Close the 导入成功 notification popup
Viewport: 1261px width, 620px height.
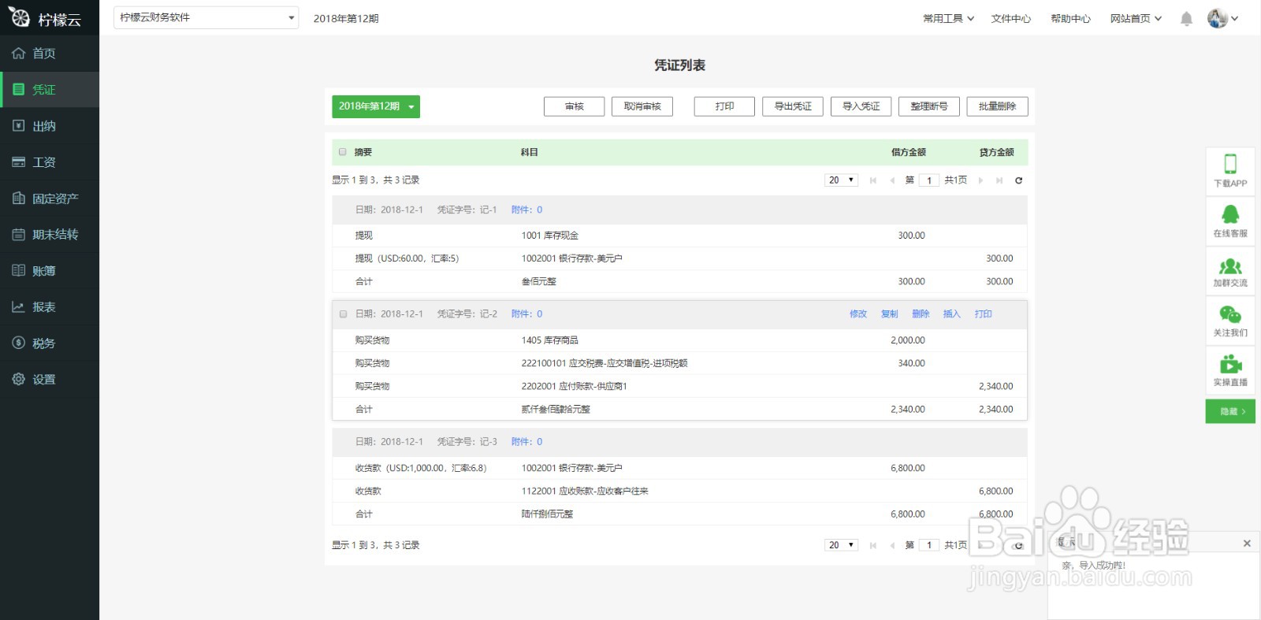(x=1247, y=543)
